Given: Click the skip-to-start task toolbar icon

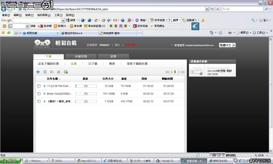Looking at the screenshot, I should point(52,72).
